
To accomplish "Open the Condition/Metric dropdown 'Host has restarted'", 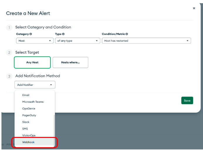I will coord(146,41).
